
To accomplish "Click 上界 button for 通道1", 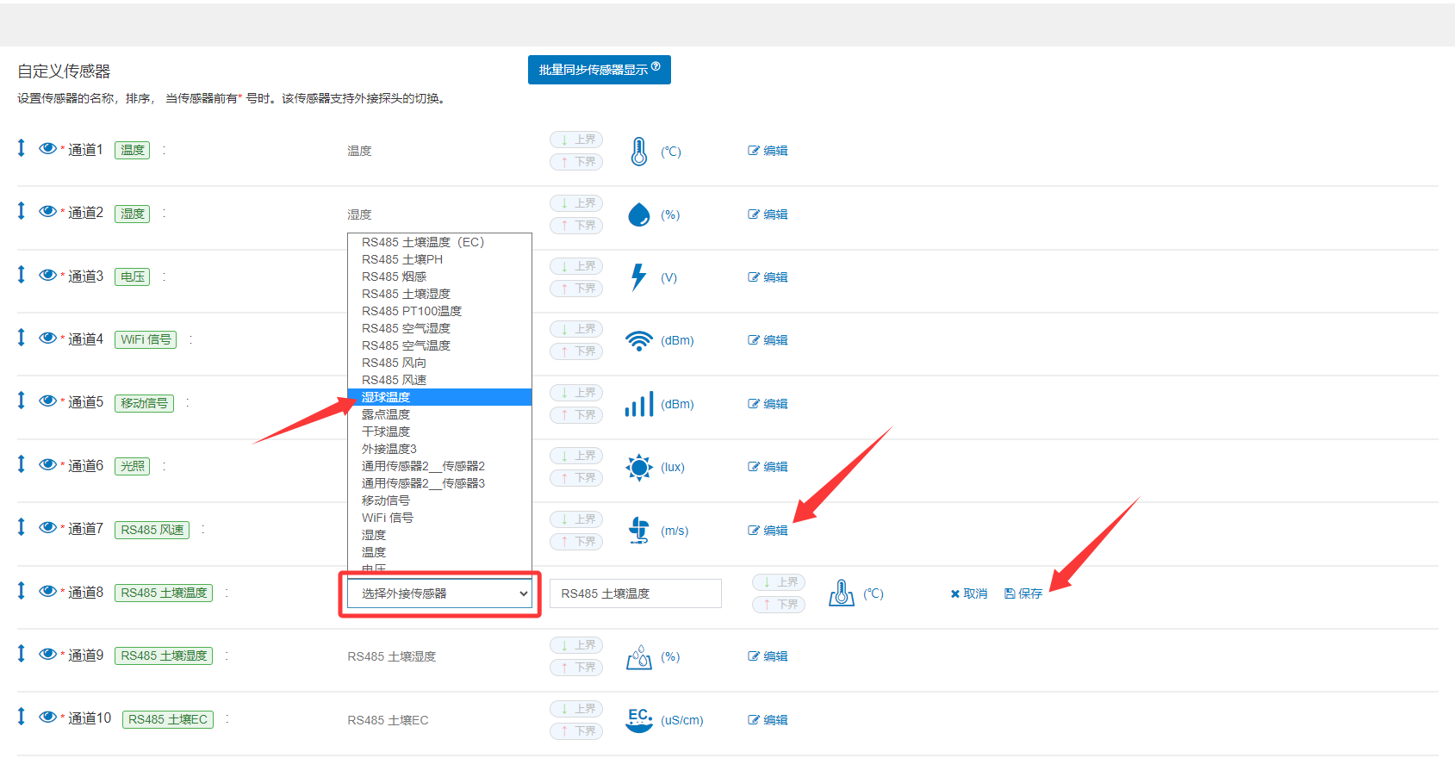I will click(576, 140).
